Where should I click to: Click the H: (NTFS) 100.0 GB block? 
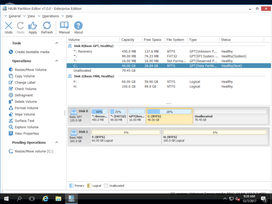pyautogui.click(x=215, y=137)
